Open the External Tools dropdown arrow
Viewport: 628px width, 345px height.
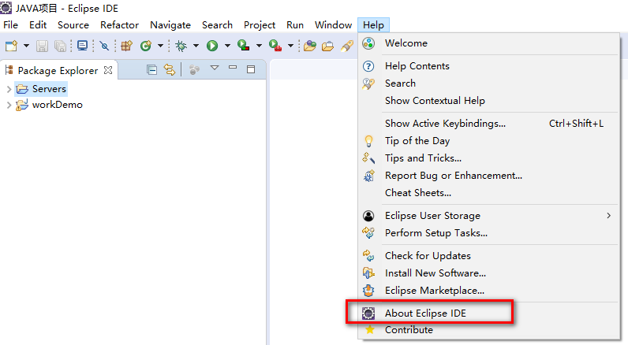291,46
